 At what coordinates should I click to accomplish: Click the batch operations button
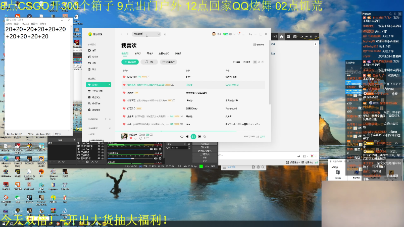169,62
